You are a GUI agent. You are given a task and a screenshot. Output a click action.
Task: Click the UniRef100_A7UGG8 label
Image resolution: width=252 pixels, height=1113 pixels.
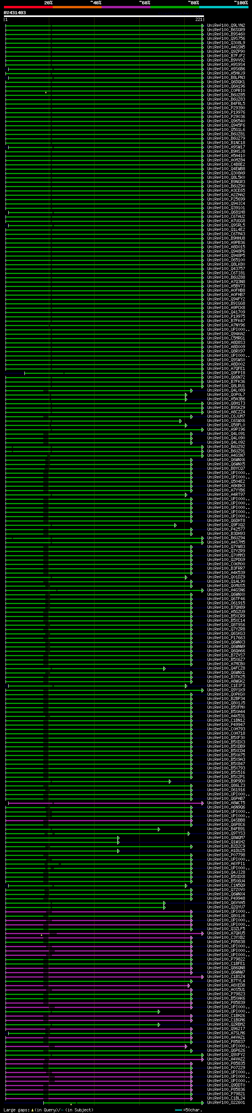pyautogui.click(x=226, y=221)
